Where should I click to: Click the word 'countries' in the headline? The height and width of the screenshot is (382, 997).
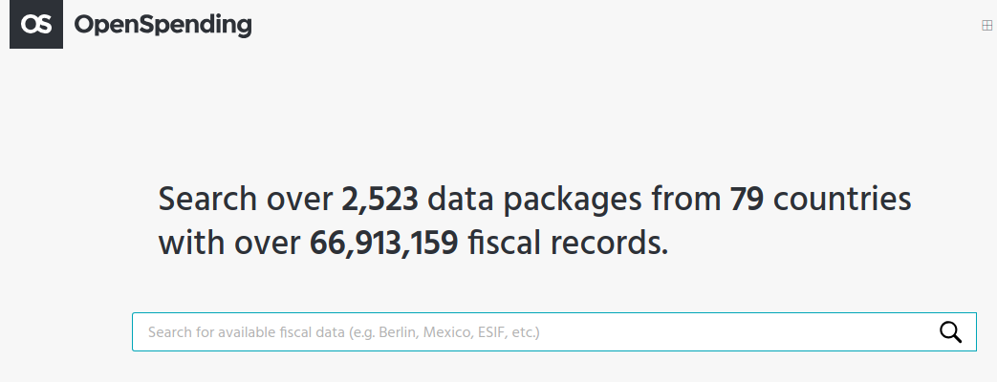[842, 200]
